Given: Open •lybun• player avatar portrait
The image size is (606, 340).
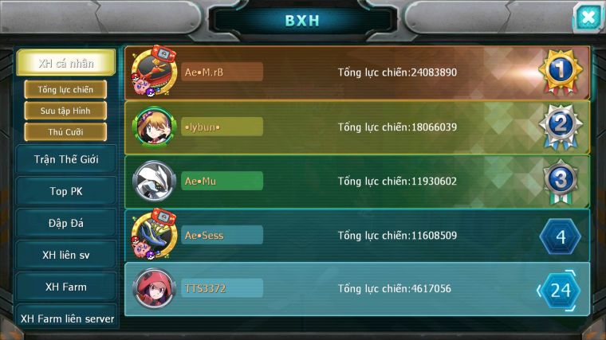Looking at the screenshot, I should [154, 127].
